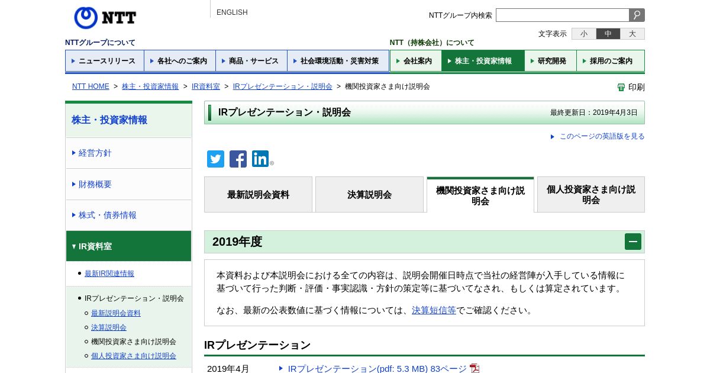Go to NTT HOME breadcrumb
The image size is (710, 373).
91,86
